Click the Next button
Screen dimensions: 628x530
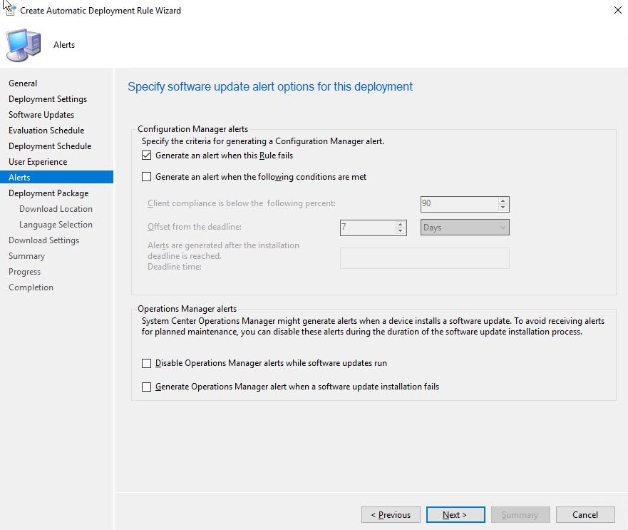[x=455, y=515]
